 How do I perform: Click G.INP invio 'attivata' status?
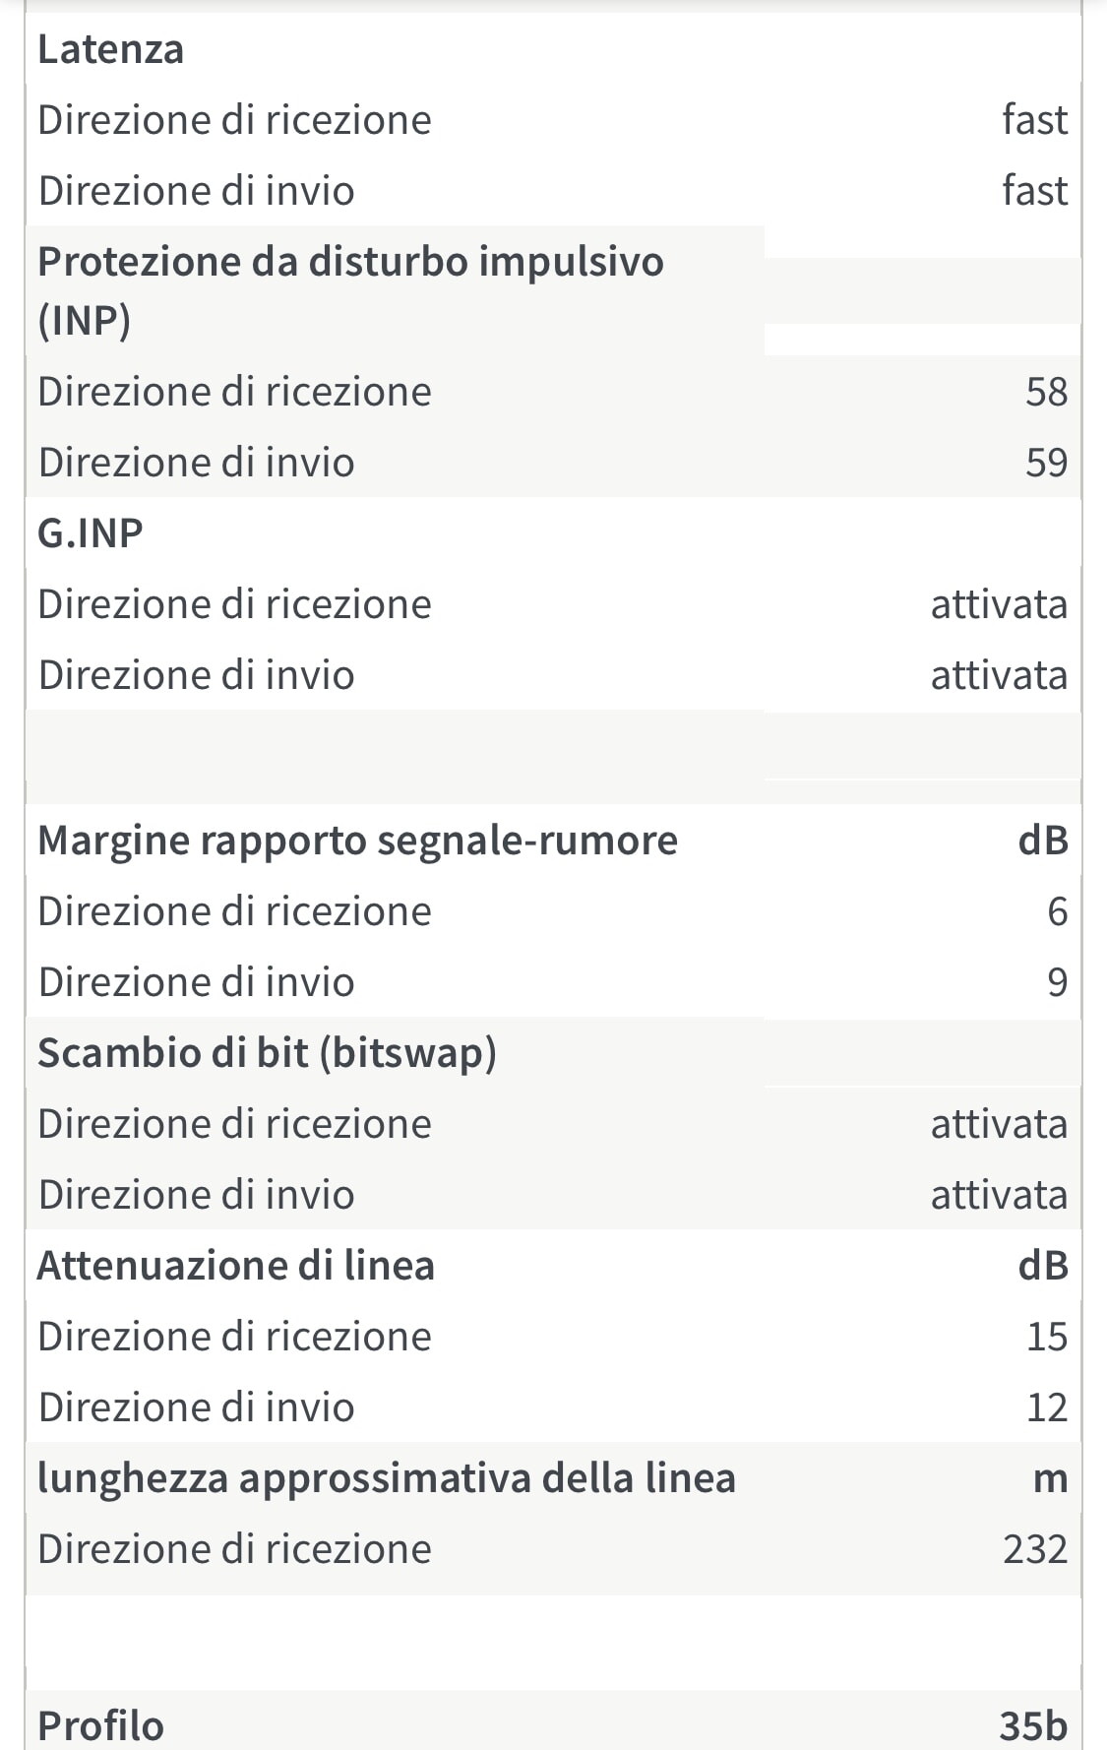pyautogui.click(x=999, y=675)
